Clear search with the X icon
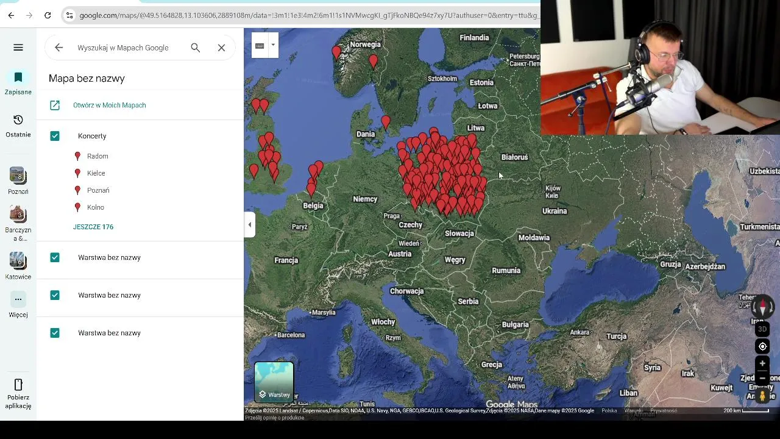Image resolution: width=780 pixels, height=439 pixels. click(222, 48)
